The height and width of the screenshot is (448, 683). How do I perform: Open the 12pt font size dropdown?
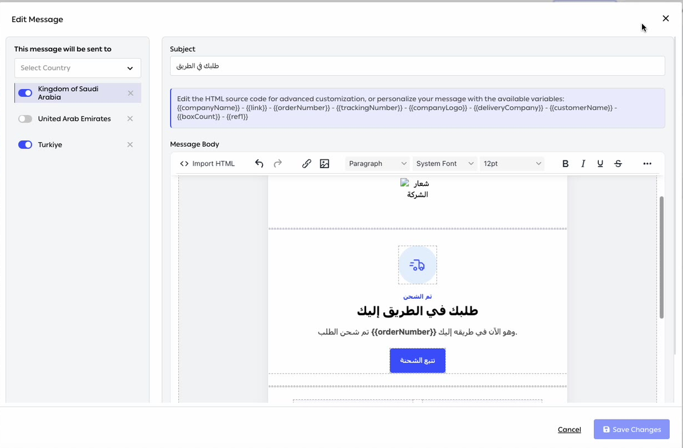[512, 163]
